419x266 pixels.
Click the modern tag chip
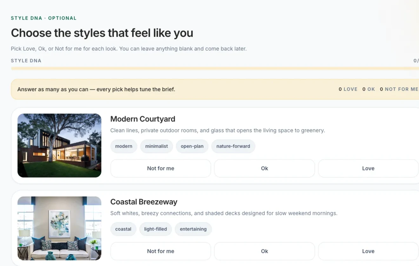[x=124, y=146]
